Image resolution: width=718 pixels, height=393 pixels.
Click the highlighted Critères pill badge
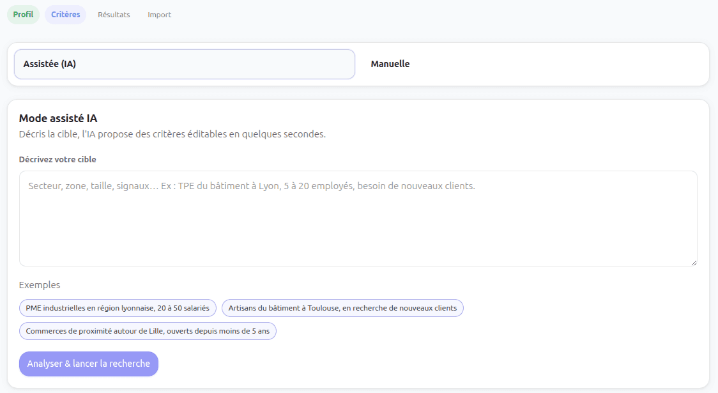coord(65,14)
